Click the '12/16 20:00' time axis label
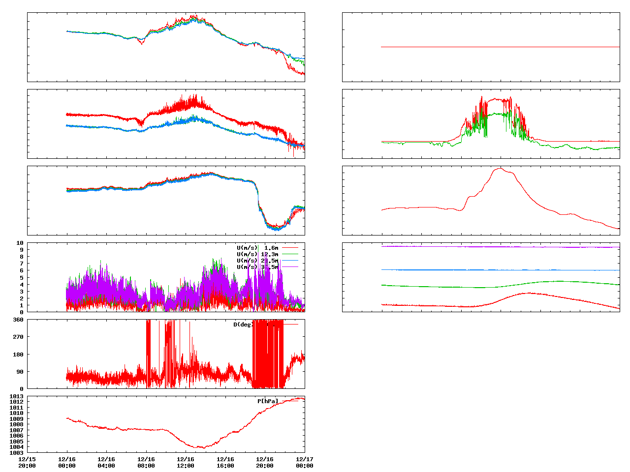 [x=265, y=463]
